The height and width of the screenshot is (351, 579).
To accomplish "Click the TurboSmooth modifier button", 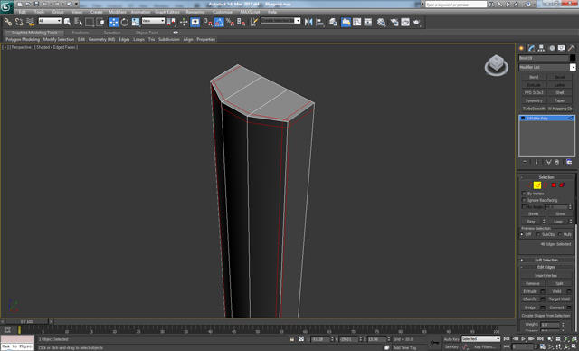I will click(534, 109).
